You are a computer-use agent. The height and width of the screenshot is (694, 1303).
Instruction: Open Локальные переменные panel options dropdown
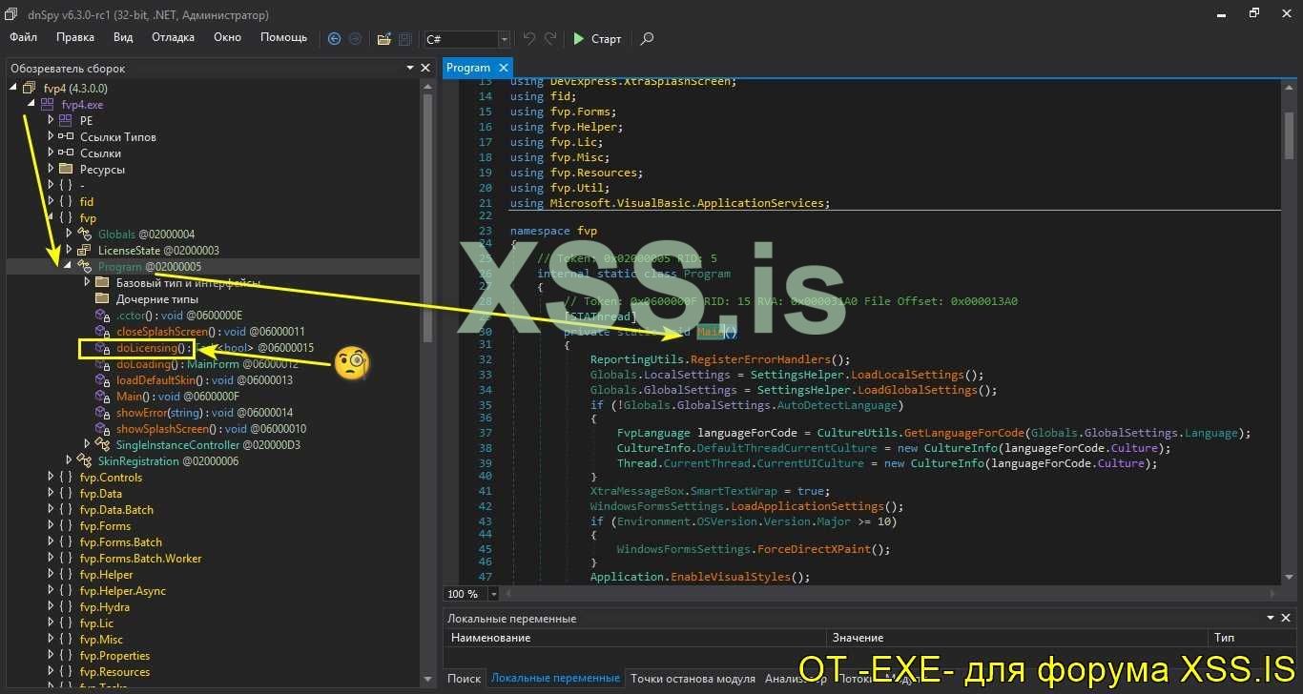[1270, 619]
